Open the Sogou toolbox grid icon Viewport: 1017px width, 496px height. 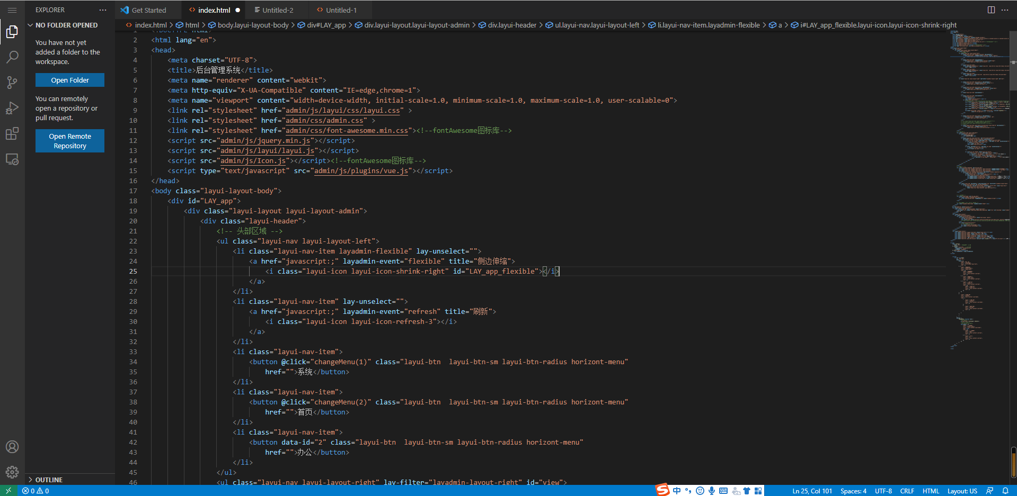[x=758, y=491]
